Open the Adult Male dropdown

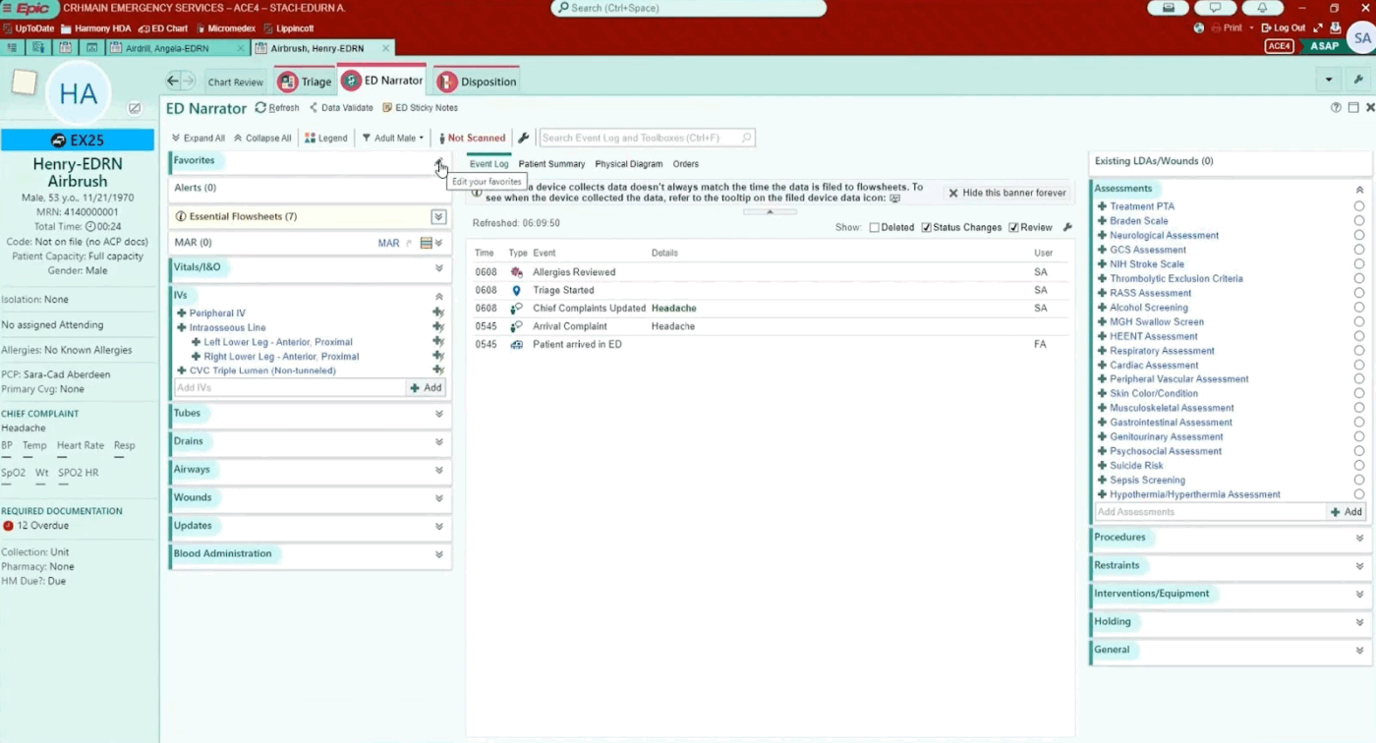pyautogui.click(x=392, y=138)
